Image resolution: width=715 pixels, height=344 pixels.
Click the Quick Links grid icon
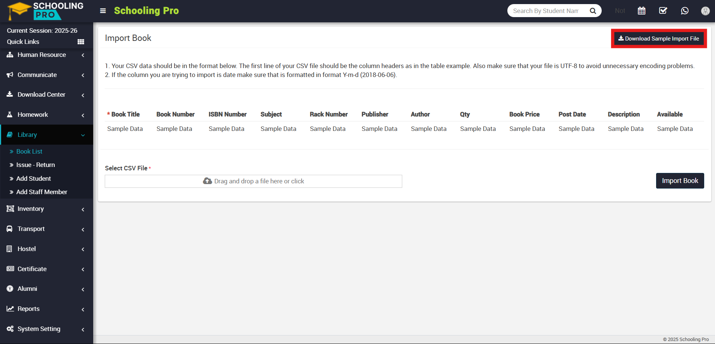(81, 42)
